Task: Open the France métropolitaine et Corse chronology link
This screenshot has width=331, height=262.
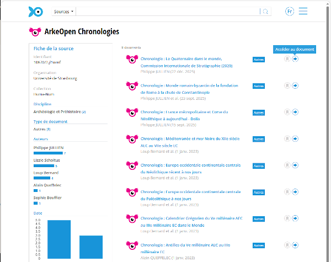Action: coord(184,115)
